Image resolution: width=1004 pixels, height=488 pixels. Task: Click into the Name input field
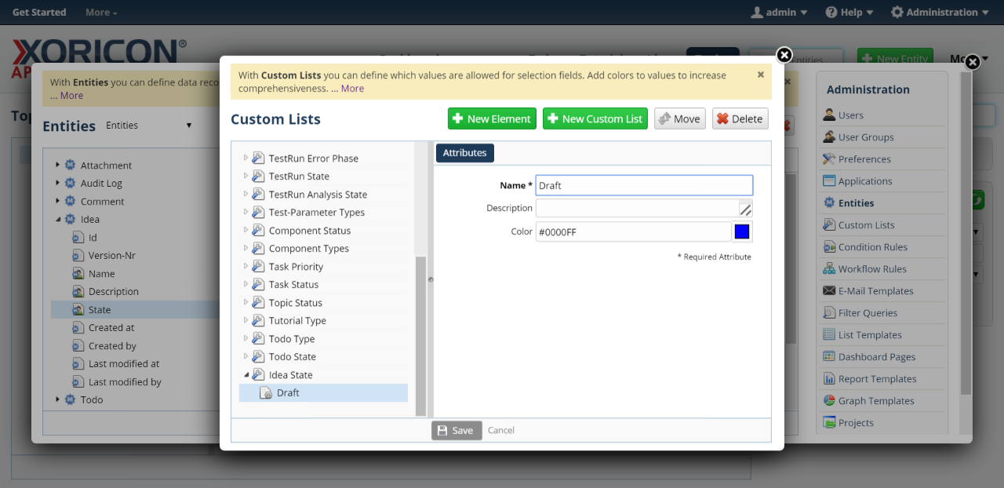pos(643,186)
